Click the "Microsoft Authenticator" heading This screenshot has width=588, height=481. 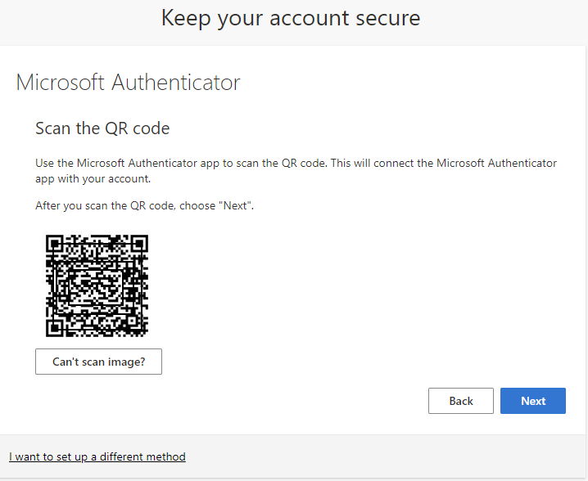click(128, 83)
